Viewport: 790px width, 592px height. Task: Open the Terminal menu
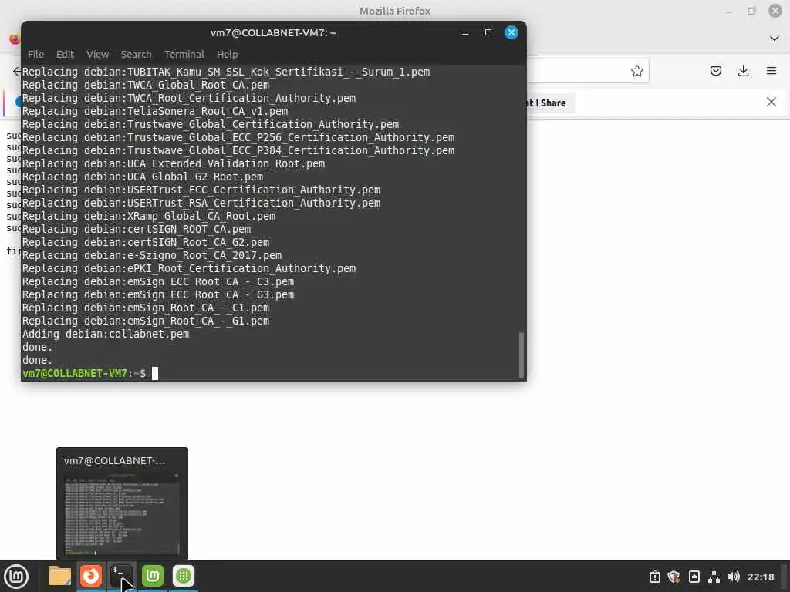(x=184, y=55)
